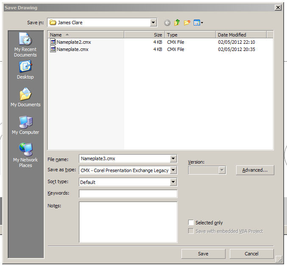Click into the Notes text area
Image resolution: width=287 pixels, height=266 pixels.
click(x=128, y=222)
